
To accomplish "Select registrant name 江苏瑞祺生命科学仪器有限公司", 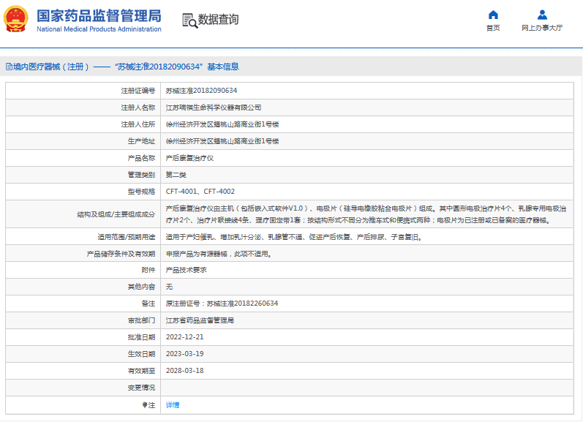I will (x=214, y=108).
